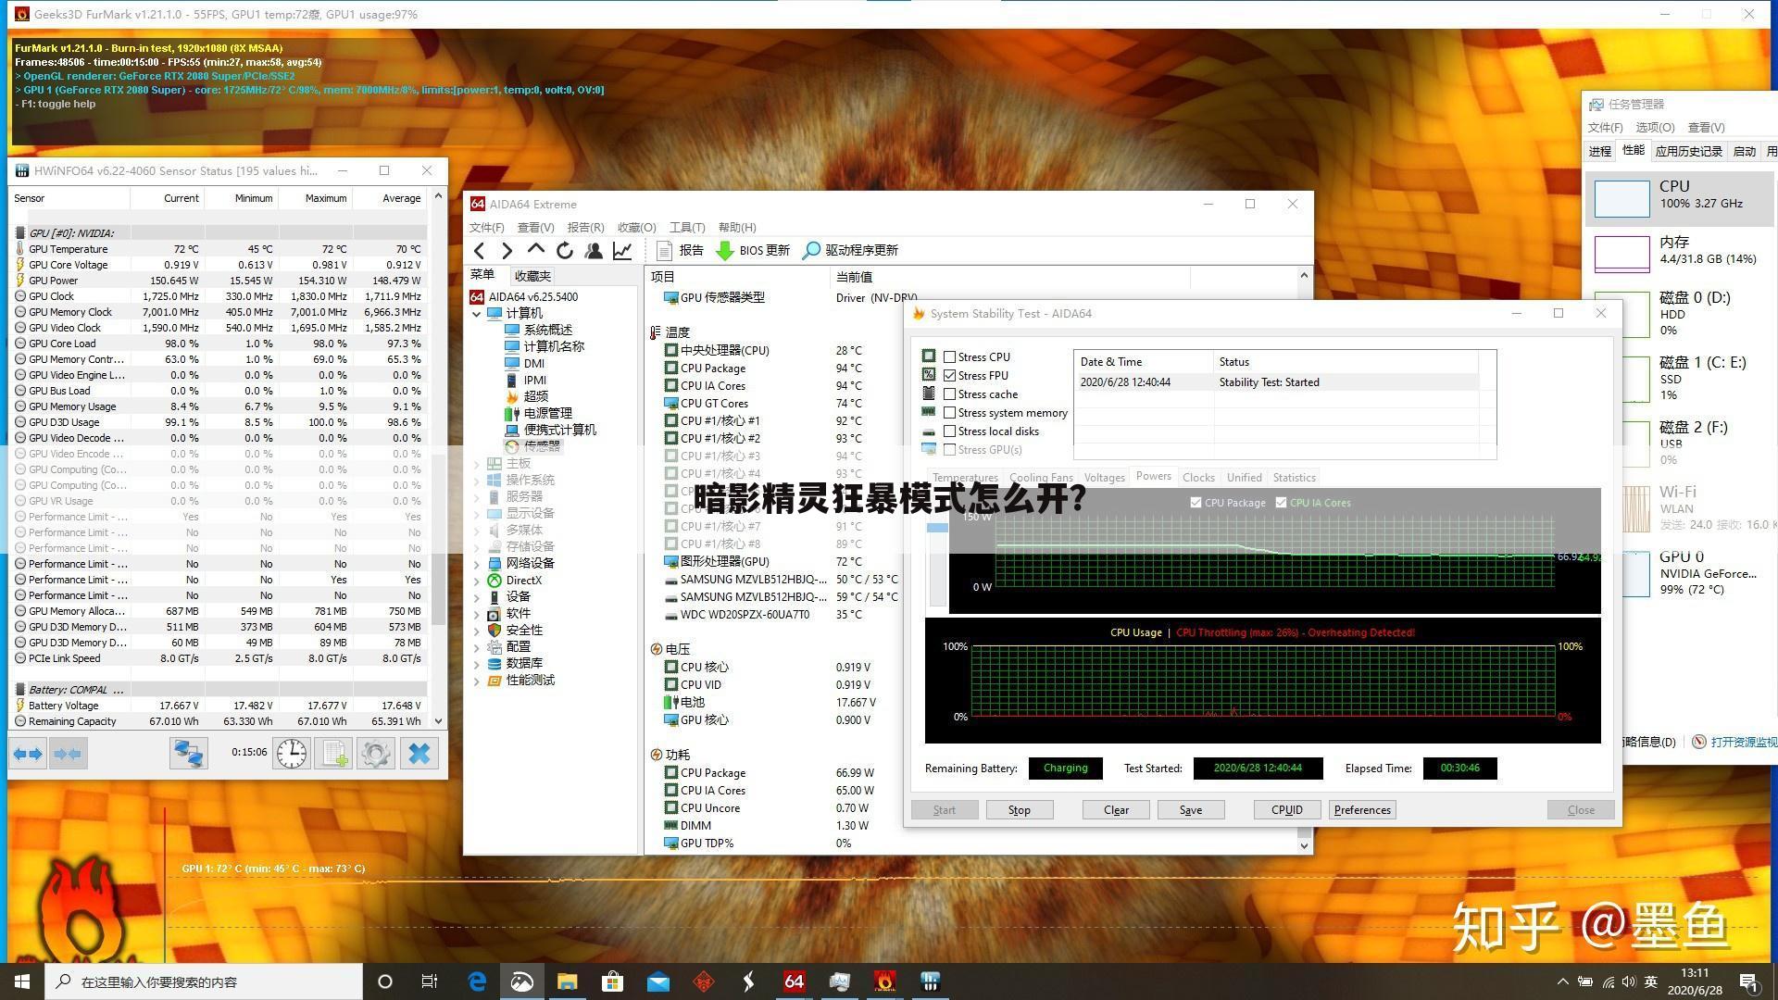Click HWiNFO vertical scrollbar
The image size is (1778, 1000).
click(x=438, y=537)
